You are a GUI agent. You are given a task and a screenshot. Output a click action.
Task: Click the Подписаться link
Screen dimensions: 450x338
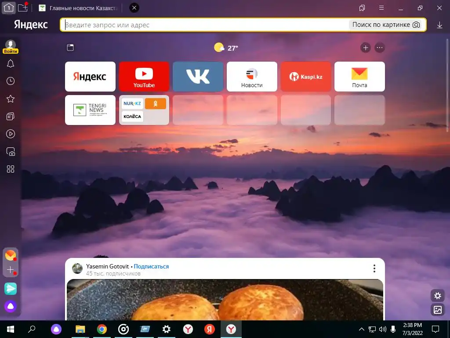click(x=151, y=266)
